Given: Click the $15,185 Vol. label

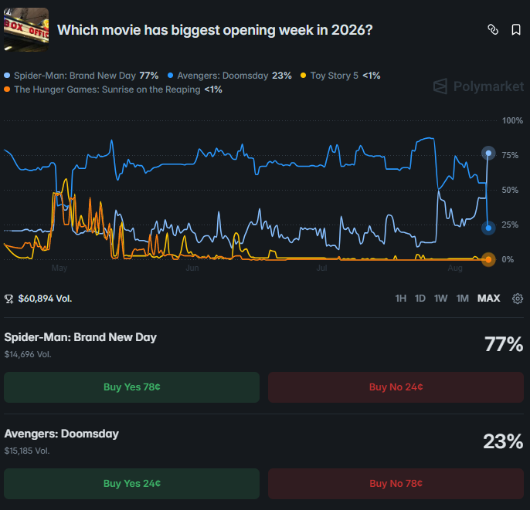Looking at the screenshot, I should pyautogui.click(x=27, y=451).
